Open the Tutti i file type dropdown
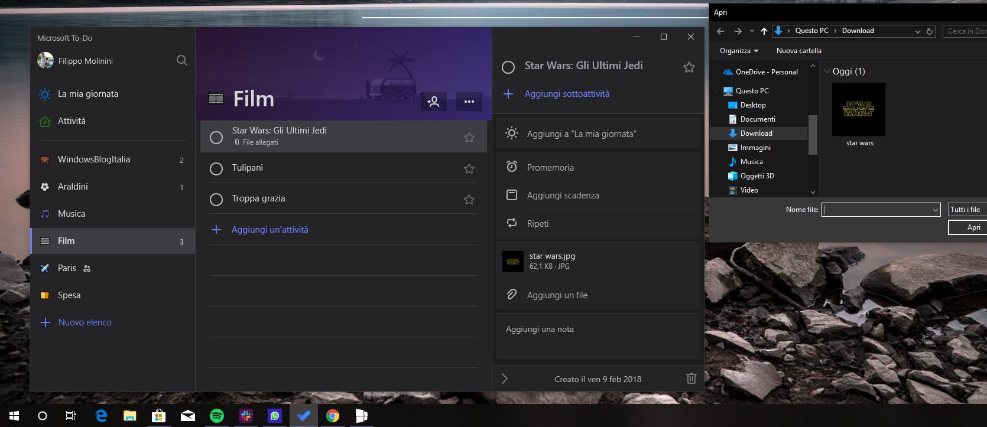The image size is (987, 427). tap(967, 210)
